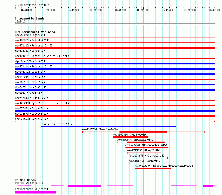
Task: Click the blue bar under nsv471114
Action: coord(115,69)
